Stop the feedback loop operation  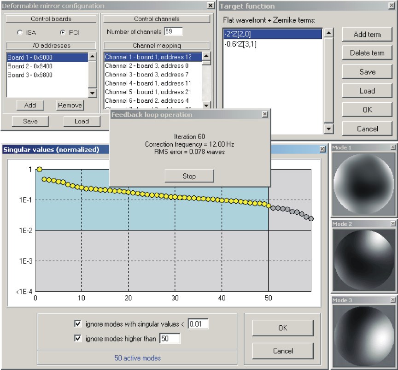(x=189, y=176)
